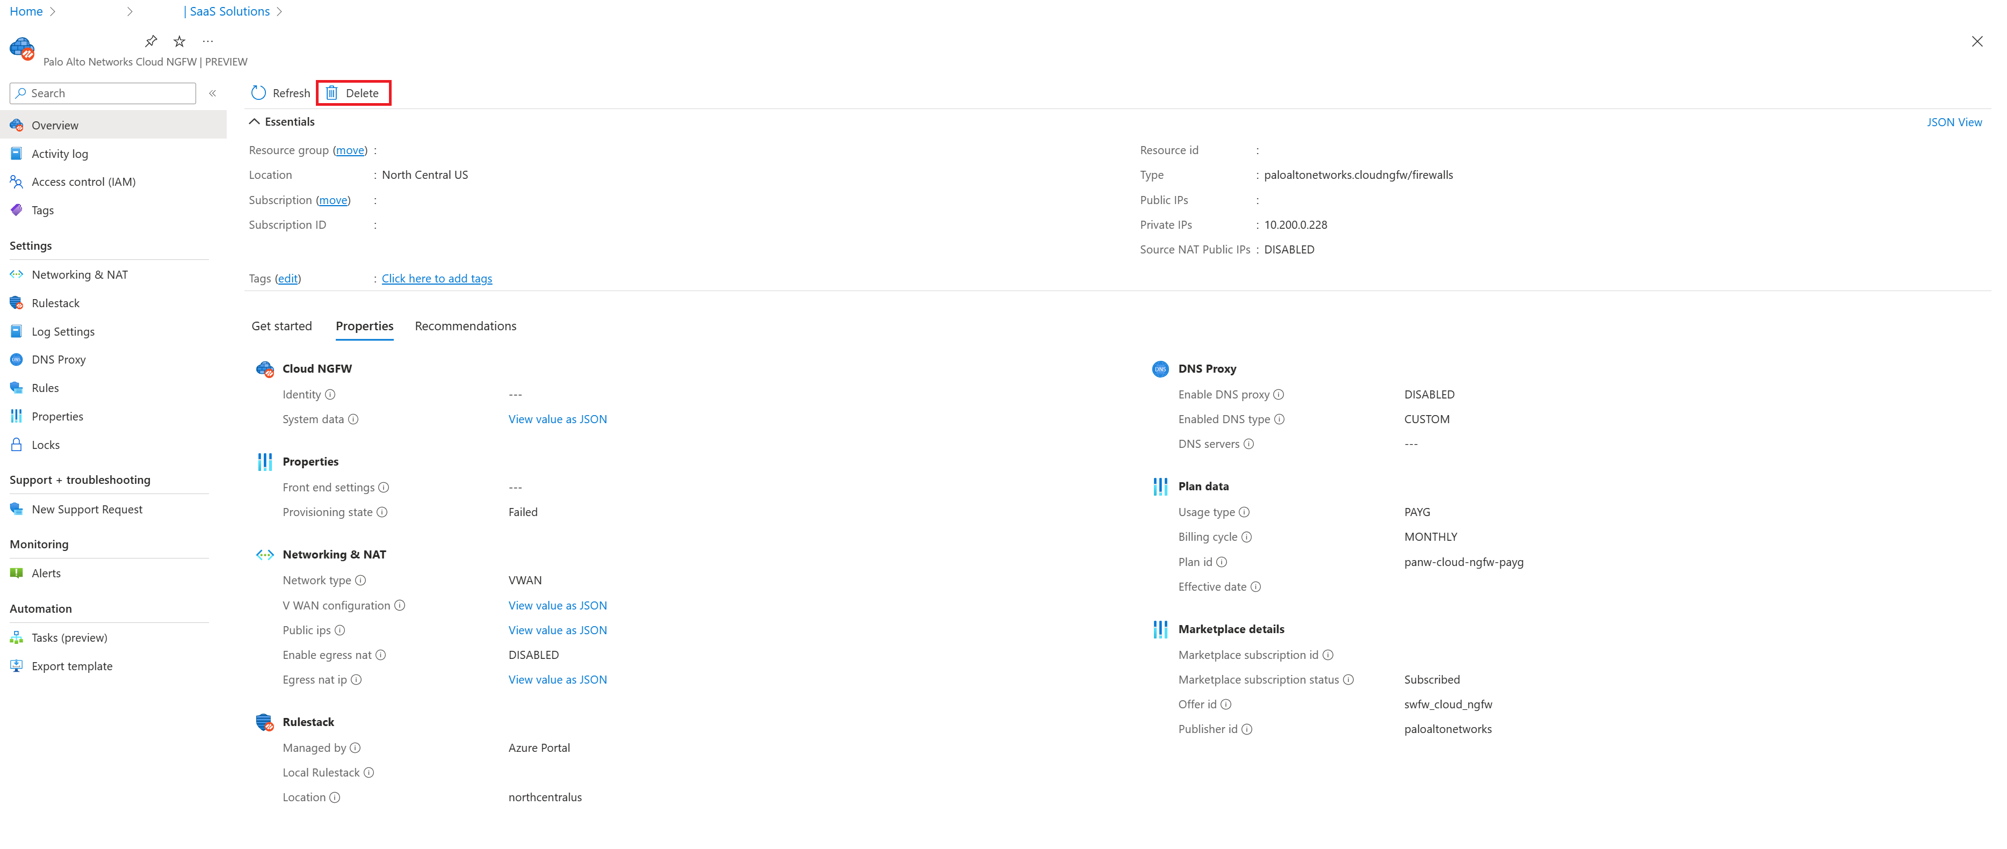Click the chevron after SaaS Solutions breadcrumb
This screenshot has width=2007, height=849.
click(280, 12)
